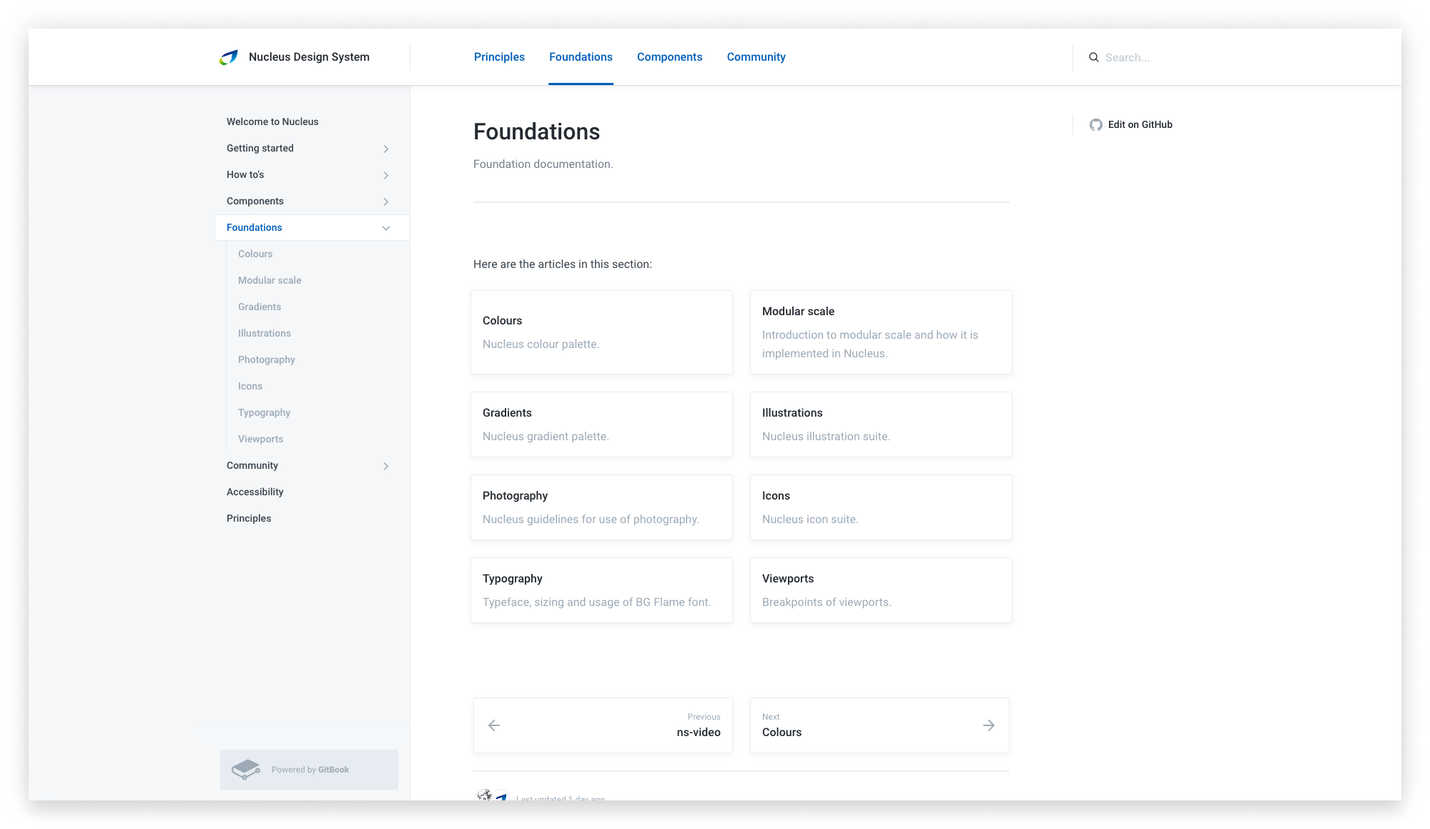Viewport: 1430px width, 829px height.
Task: Expand the Components sidebar chevron
Action: click(x=386, y=202)
